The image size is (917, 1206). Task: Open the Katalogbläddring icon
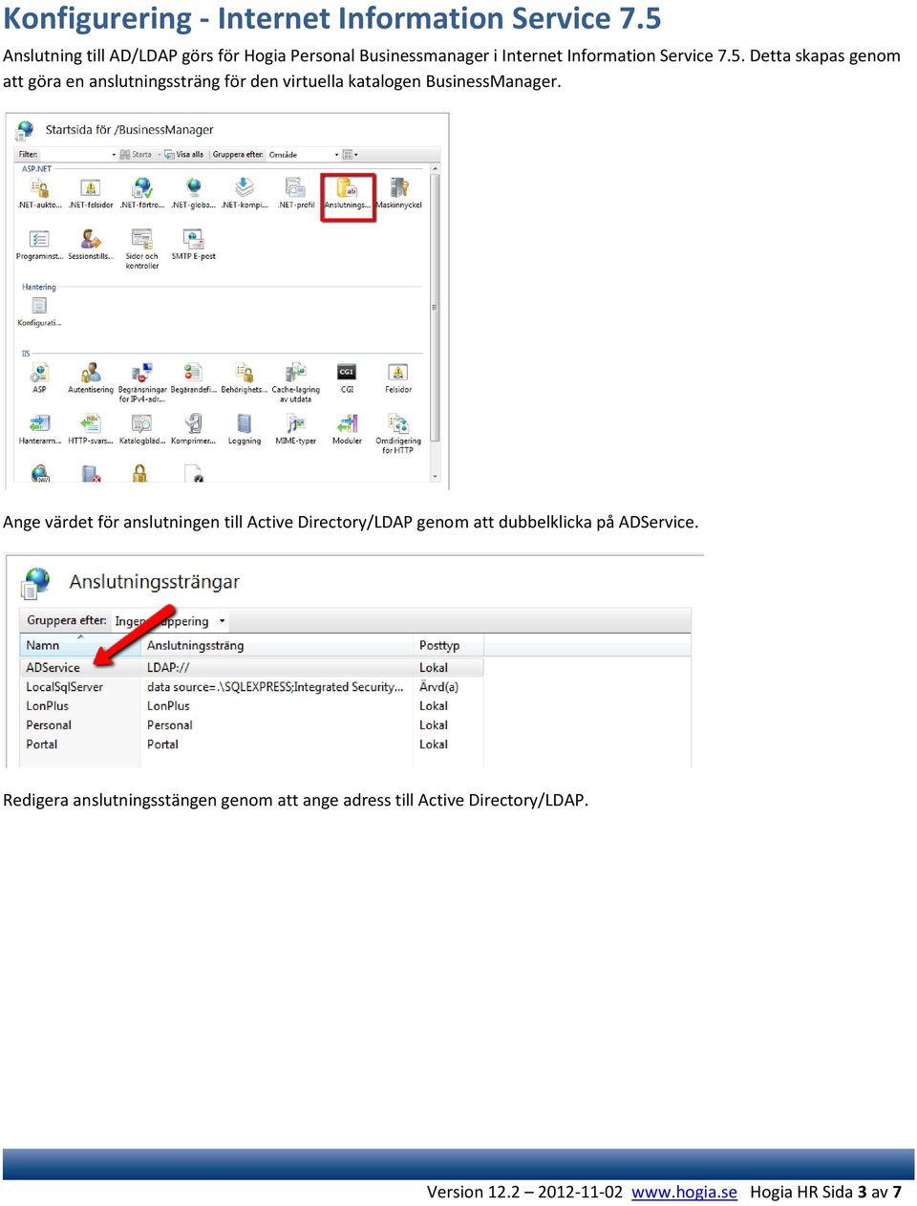142,429
